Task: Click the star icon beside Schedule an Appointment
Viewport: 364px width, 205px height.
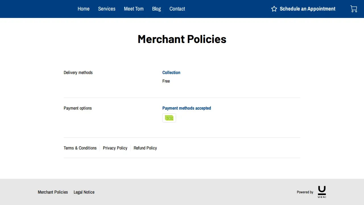Action: point(274,9)
